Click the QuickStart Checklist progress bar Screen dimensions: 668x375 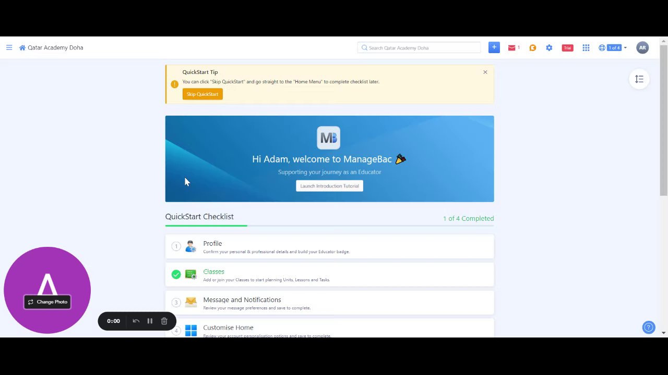click(329, 226)
